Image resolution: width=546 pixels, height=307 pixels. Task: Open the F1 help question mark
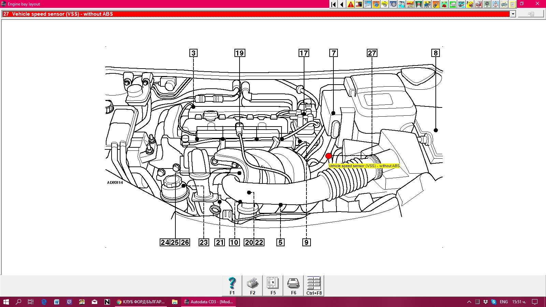232,286
